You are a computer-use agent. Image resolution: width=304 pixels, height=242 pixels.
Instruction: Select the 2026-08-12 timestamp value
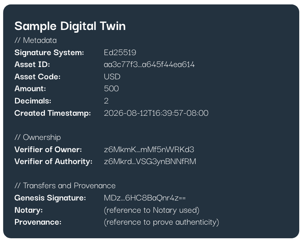coord(156,113)
